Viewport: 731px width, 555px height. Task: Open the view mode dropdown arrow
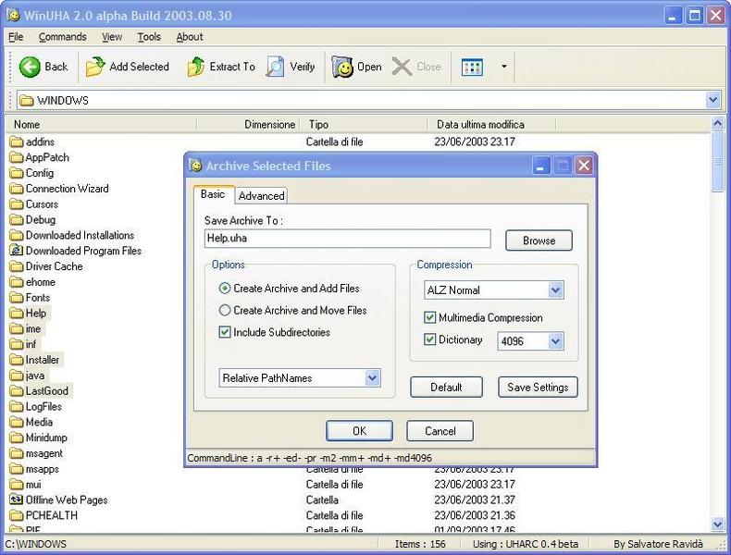coord(504,67)
